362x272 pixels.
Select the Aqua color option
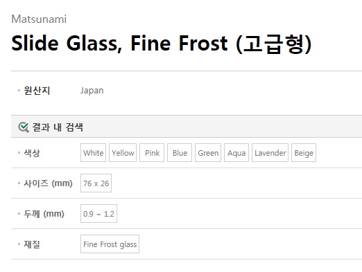coord(236,153)
